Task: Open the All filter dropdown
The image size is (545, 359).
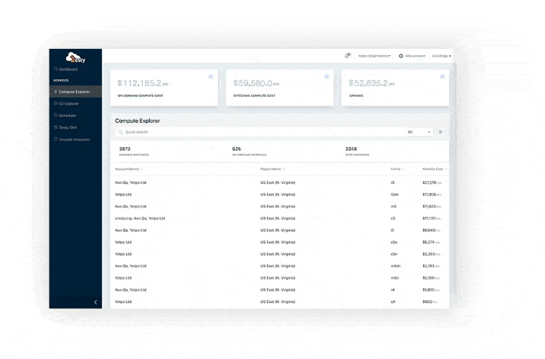Action: 419,132
